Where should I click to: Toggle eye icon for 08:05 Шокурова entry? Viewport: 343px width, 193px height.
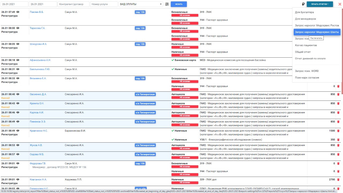[18, 44]
